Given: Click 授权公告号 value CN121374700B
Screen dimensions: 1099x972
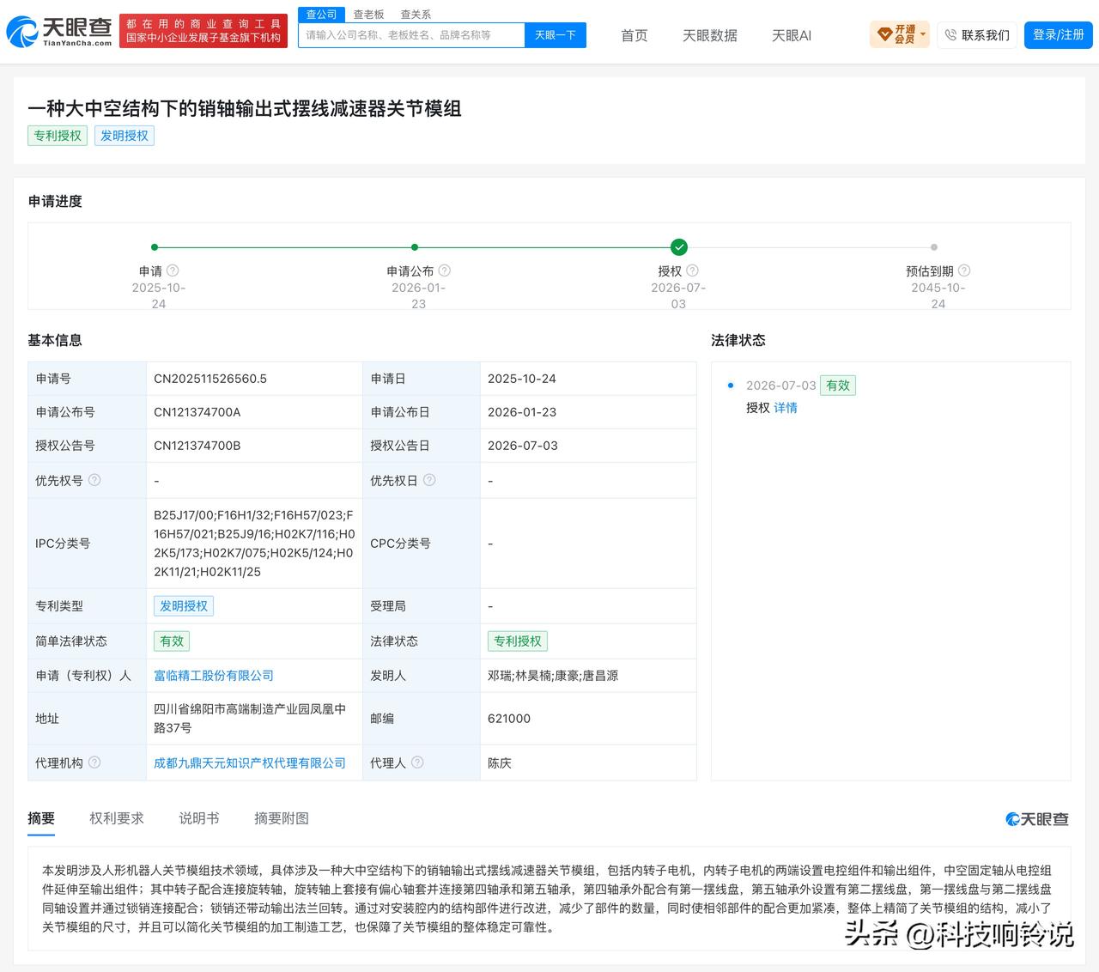Looking at the screenshot, I should 197,446.
